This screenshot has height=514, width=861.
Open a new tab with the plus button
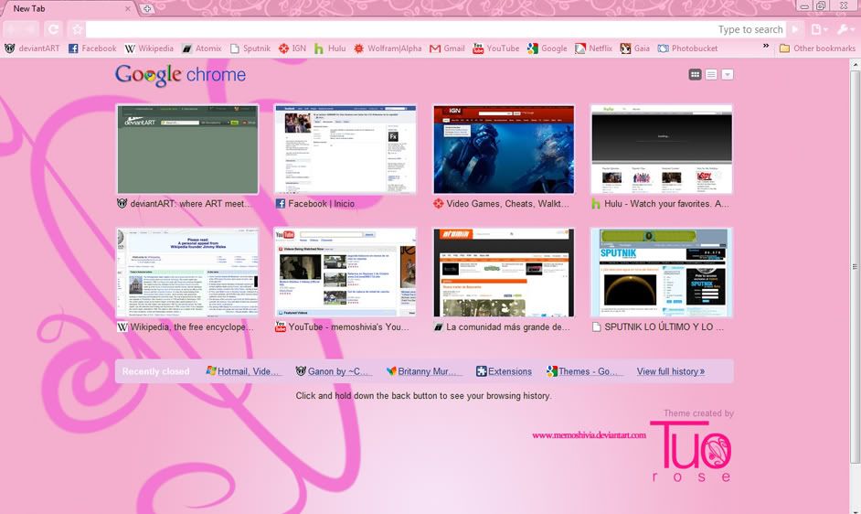click(x=146, y=9)
